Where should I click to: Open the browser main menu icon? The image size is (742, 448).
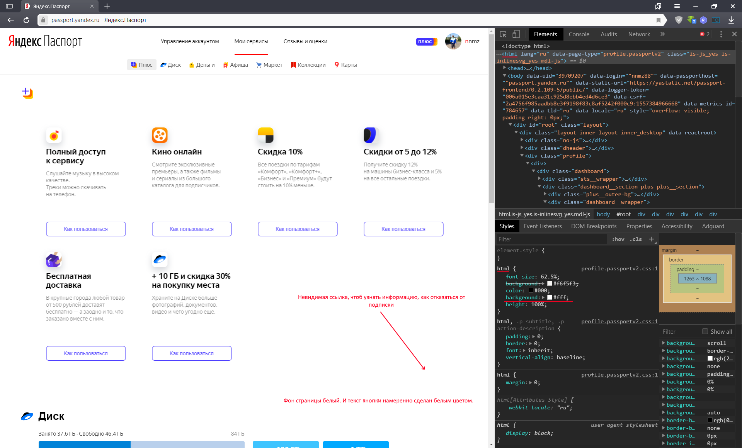tap(677, 6)
